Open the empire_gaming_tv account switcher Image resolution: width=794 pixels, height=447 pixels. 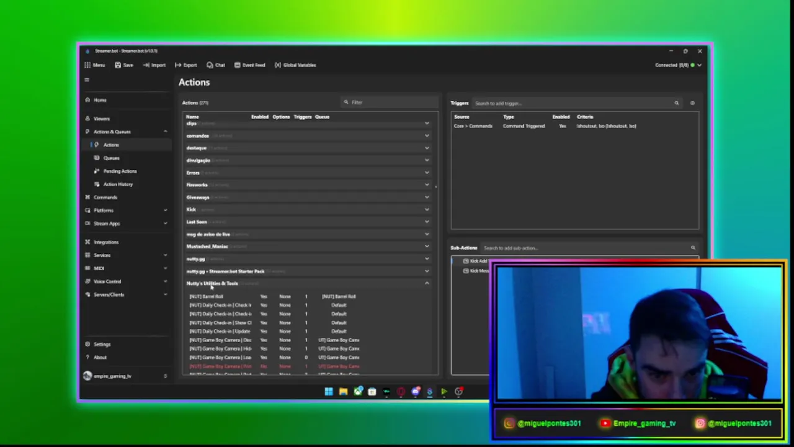(x=127, y=376)
